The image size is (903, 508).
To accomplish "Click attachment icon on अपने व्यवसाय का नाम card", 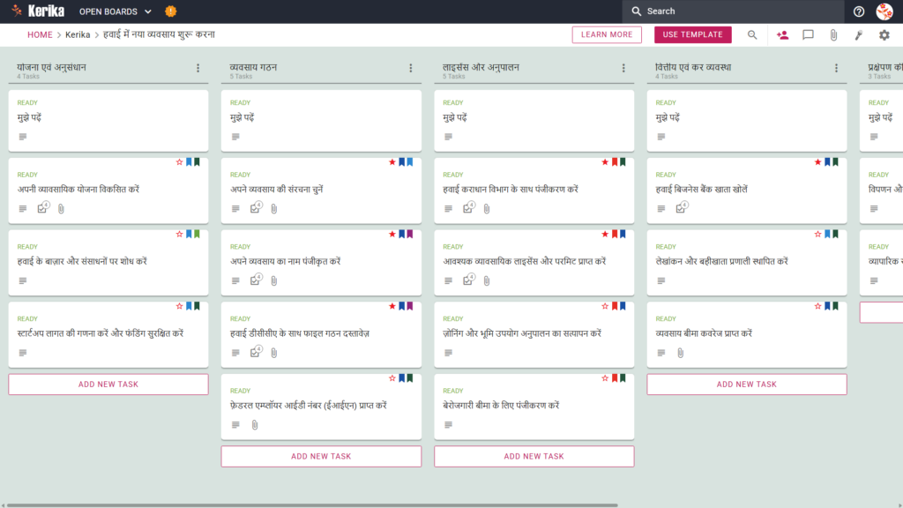I will 274,281.
